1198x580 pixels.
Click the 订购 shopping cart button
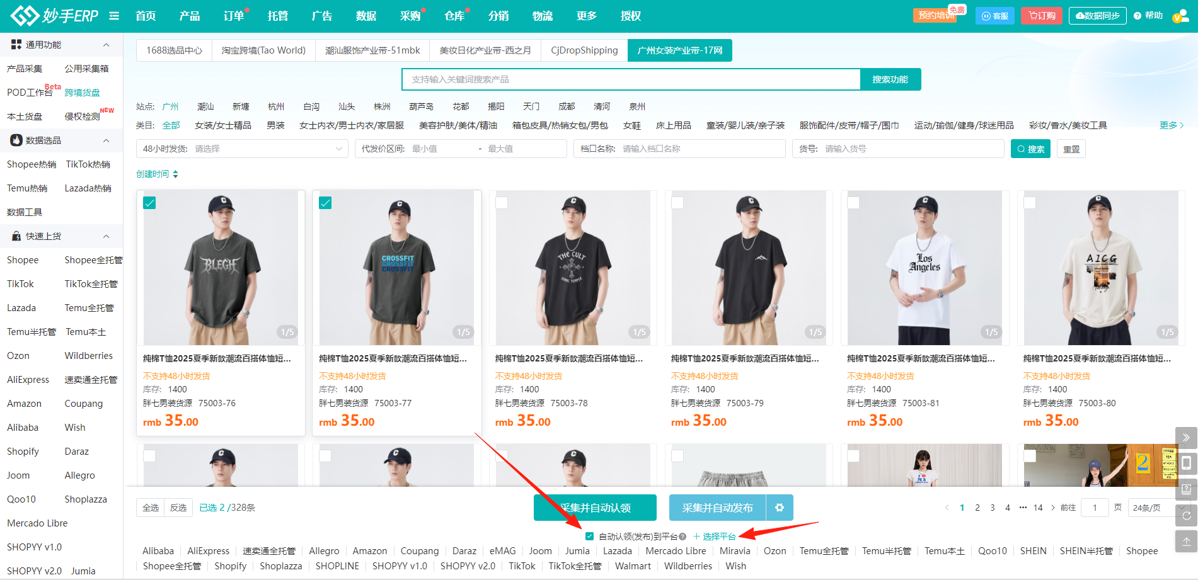pos(1042,16)
